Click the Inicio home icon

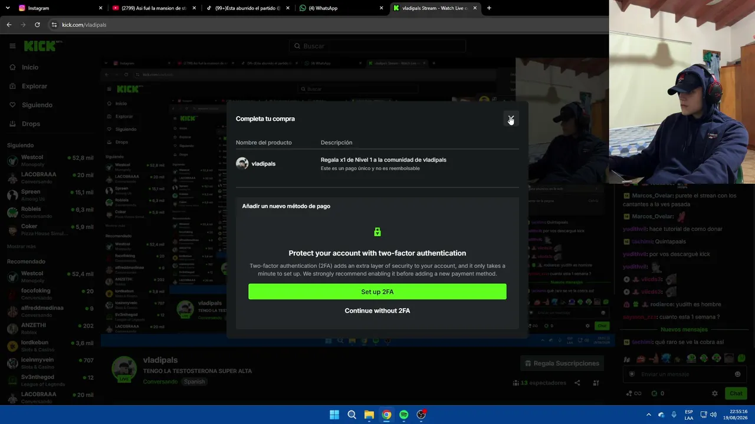[12, 67]
